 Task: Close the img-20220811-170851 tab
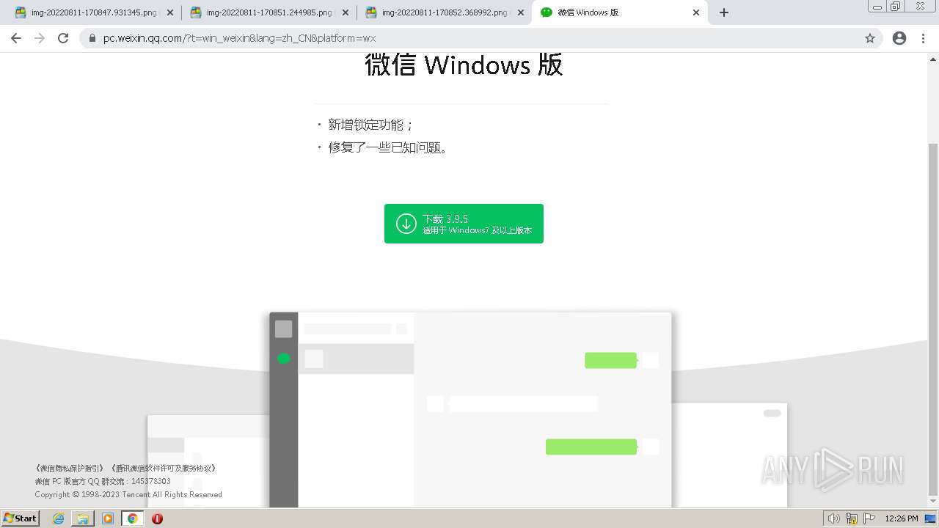pos(346,12)
